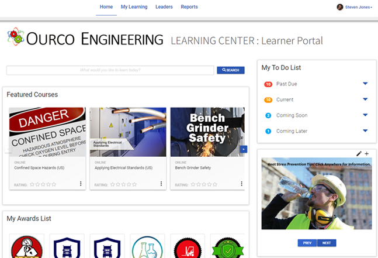The height and width of the screenshot is (258, 378).
Task: Click the Next button under the banner
Action: click(327, 243)
